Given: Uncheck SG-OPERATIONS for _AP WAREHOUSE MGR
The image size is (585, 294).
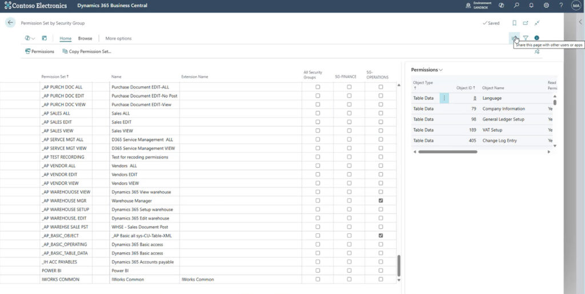Looking at the screenshot, I should 380,201.
